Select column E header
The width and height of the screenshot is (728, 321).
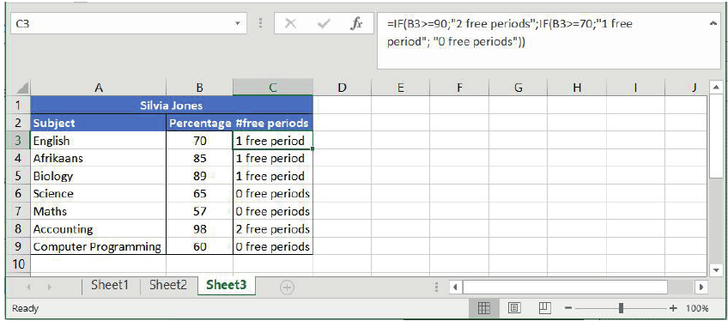point(400,88)
